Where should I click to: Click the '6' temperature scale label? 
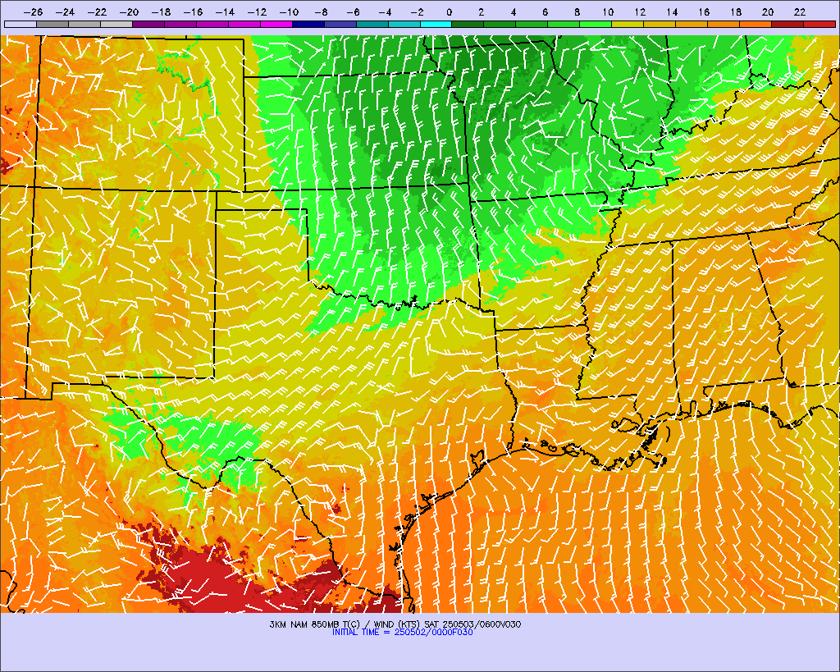[545, 11]
